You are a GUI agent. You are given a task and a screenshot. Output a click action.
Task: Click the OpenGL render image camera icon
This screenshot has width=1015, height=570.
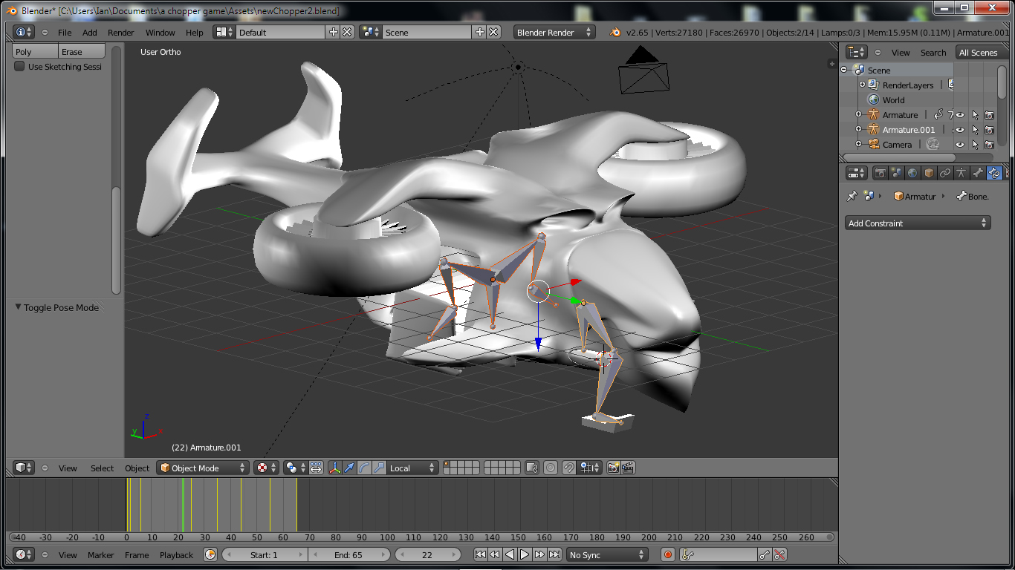[x=613, y=468]
